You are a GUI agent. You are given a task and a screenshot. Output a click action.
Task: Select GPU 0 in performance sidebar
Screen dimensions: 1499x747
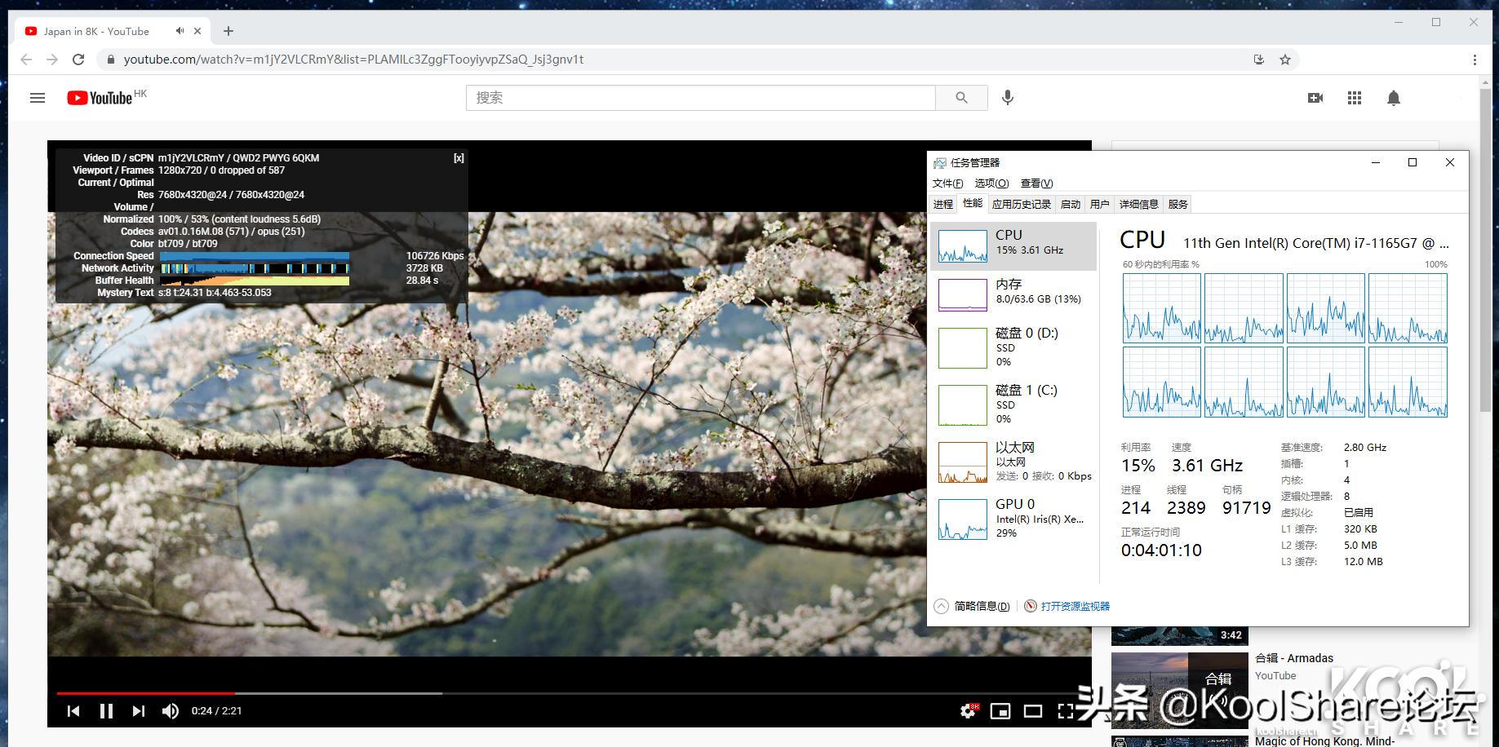click(1013, 519)
